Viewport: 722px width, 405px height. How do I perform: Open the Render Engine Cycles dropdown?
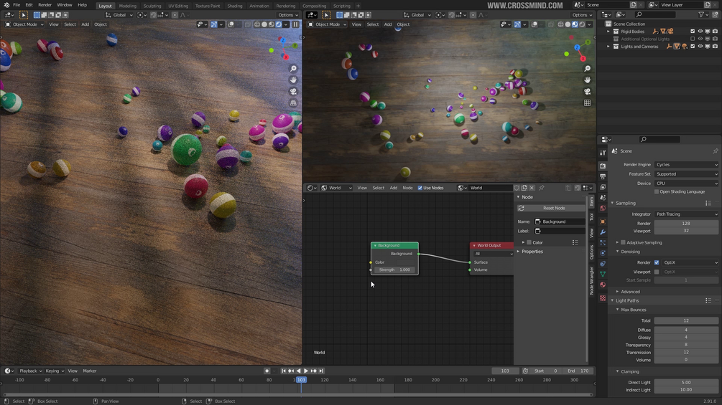tap(686, 164)
